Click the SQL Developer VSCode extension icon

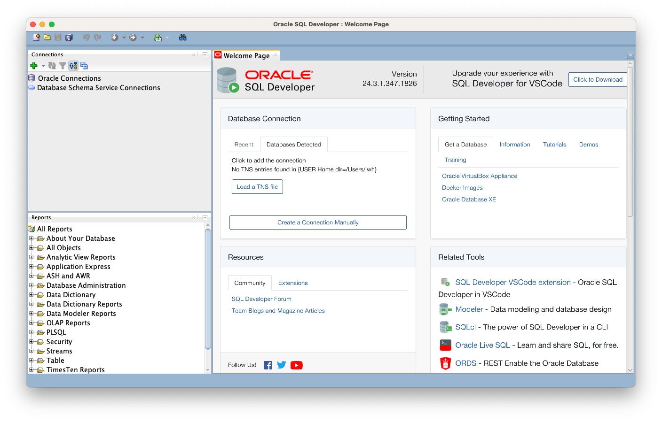pyautogui.click(x=445, y=282)
